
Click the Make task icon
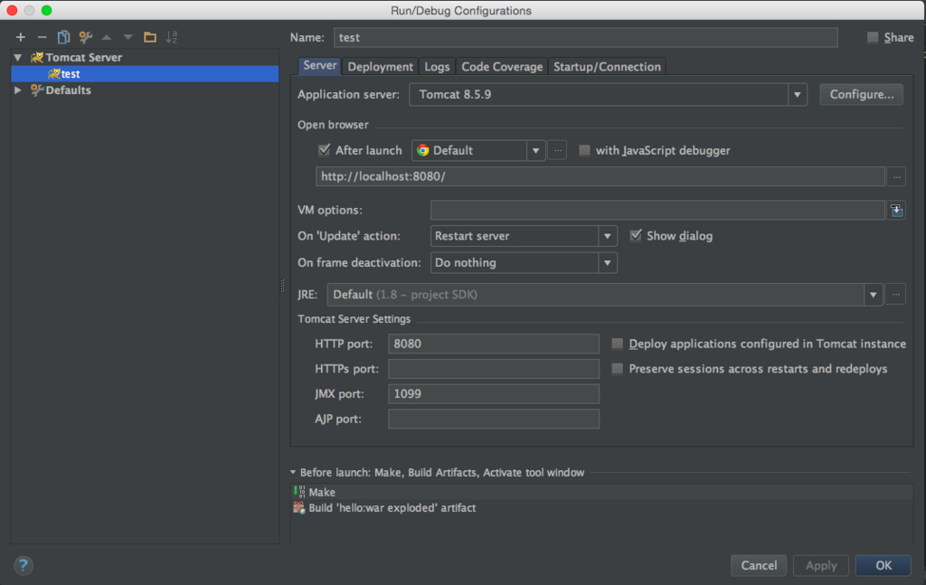299,492
